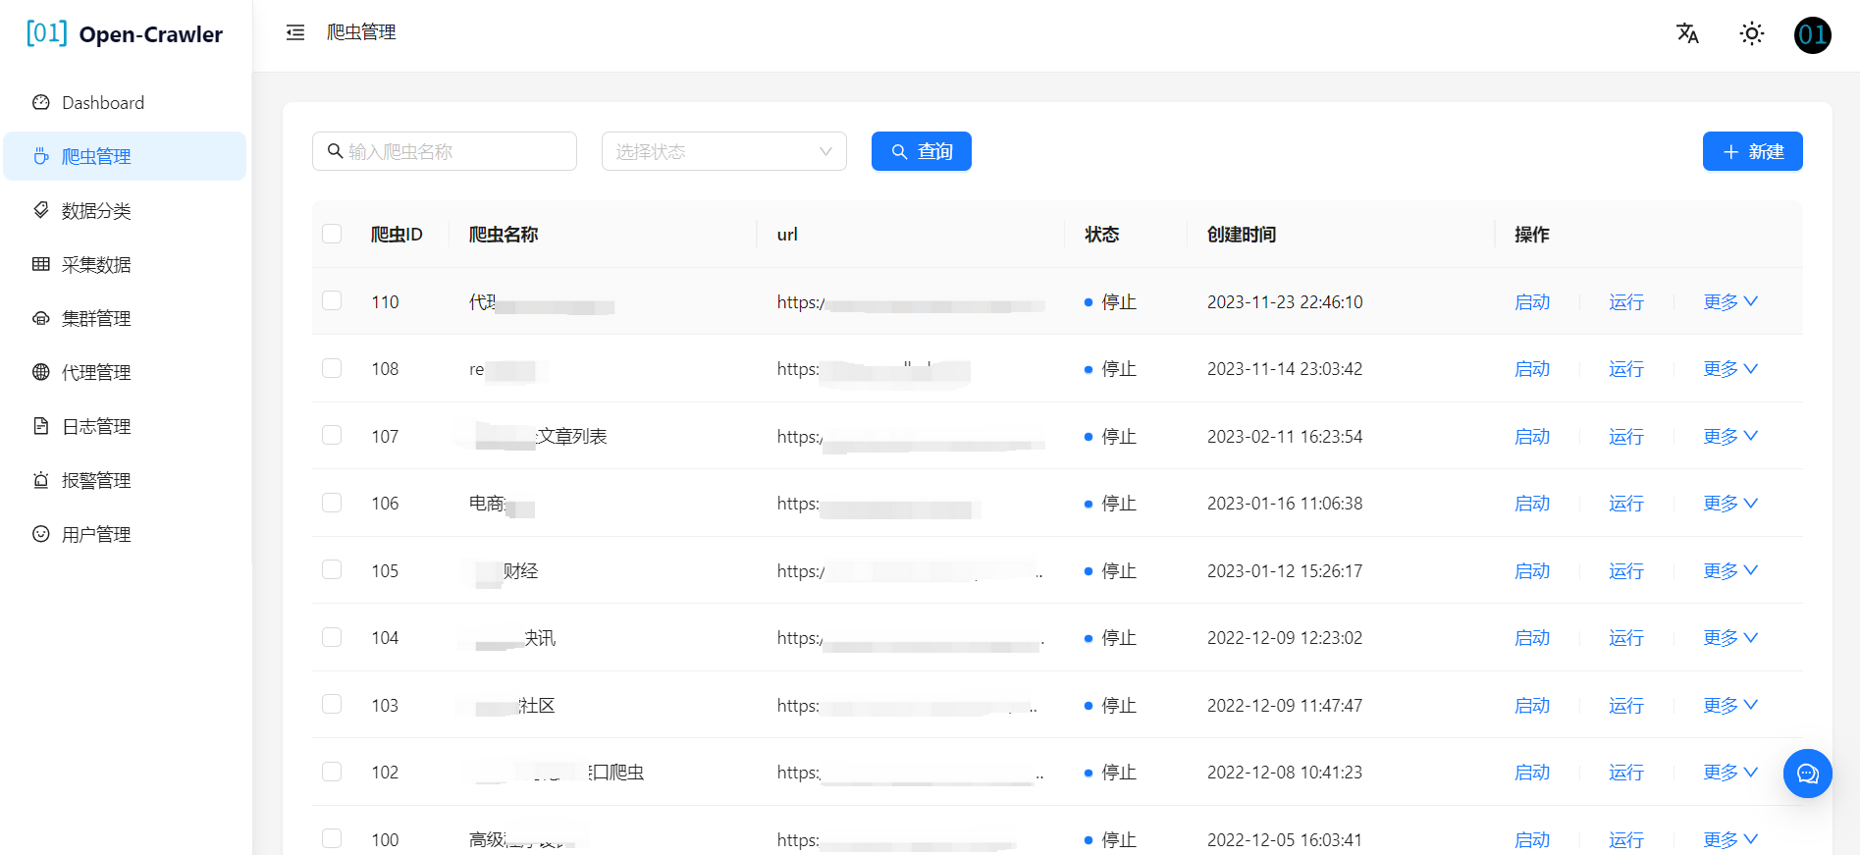Image resolution: width=1860 pixels, height=855 pixels.
Task: Click the 查询 search button
Action: [922, 151]
